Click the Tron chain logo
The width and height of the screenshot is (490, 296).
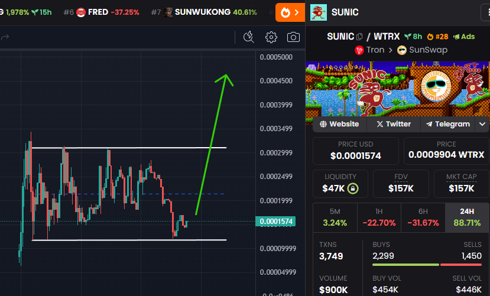point(359,50)
